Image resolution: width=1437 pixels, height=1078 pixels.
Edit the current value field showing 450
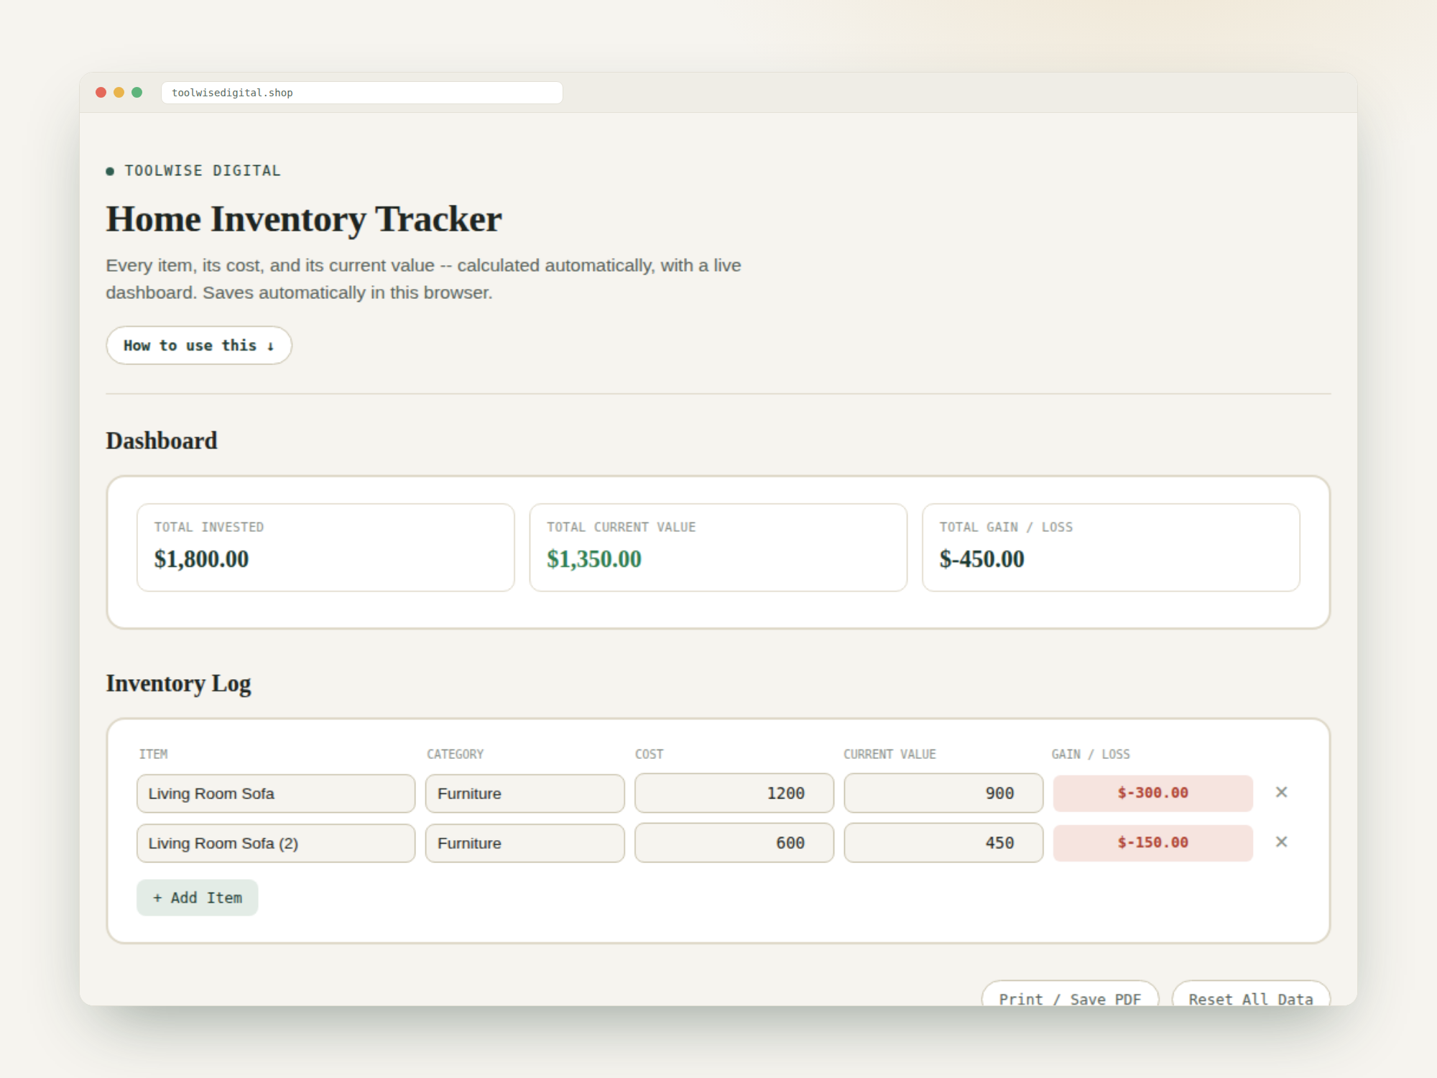[x=943, y=843]
